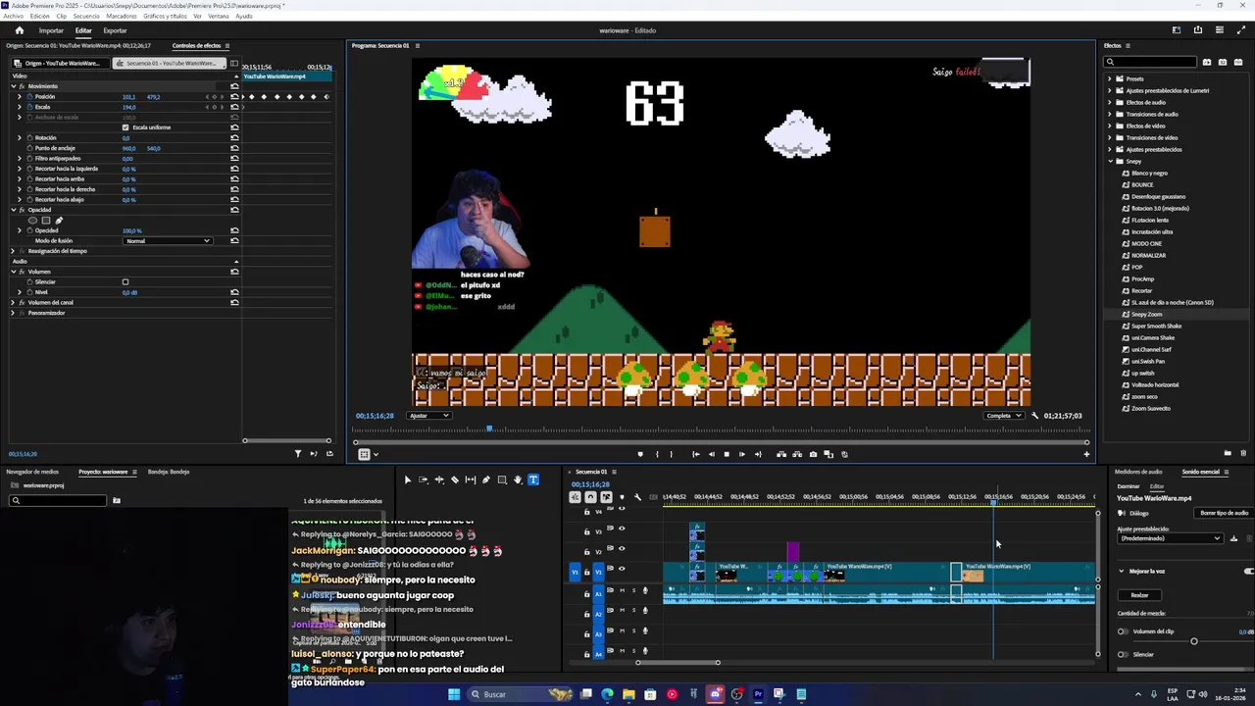The height and width of the screenshot is (706, 1255).
Task: Click Play/Stop in Program monitor
Action: (x=727, y=454)
